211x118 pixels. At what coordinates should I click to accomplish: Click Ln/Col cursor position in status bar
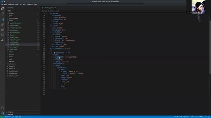click(178, 117)
